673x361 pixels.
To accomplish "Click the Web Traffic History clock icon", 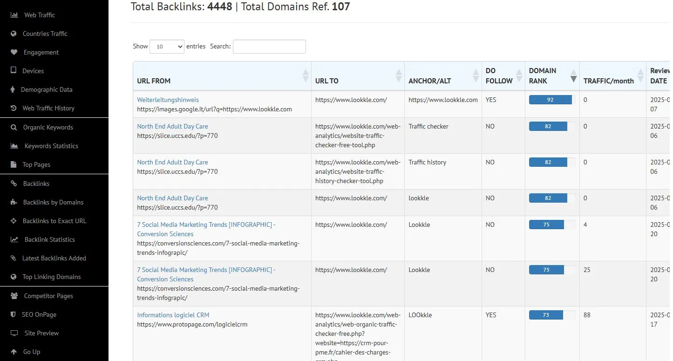I will coord(14,108).
